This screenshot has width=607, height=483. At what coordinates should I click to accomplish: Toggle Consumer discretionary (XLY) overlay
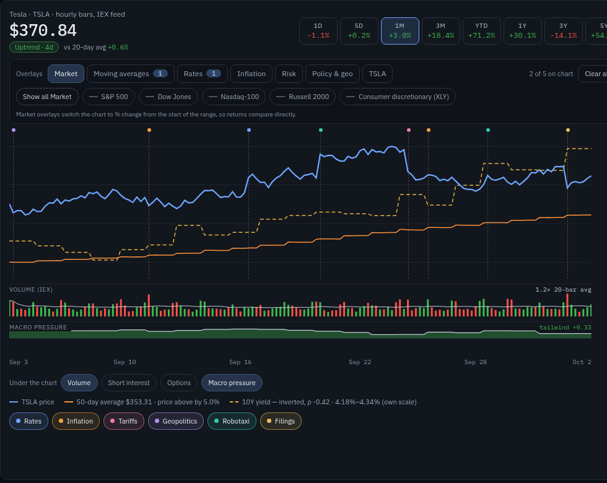pos(398,97)
